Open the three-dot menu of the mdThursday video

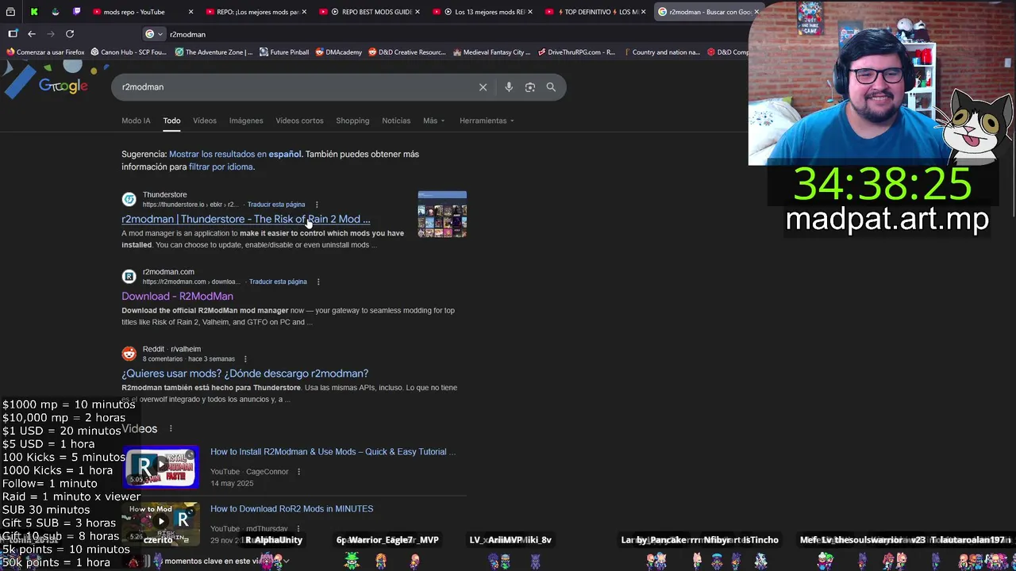(x=298, y=529)
